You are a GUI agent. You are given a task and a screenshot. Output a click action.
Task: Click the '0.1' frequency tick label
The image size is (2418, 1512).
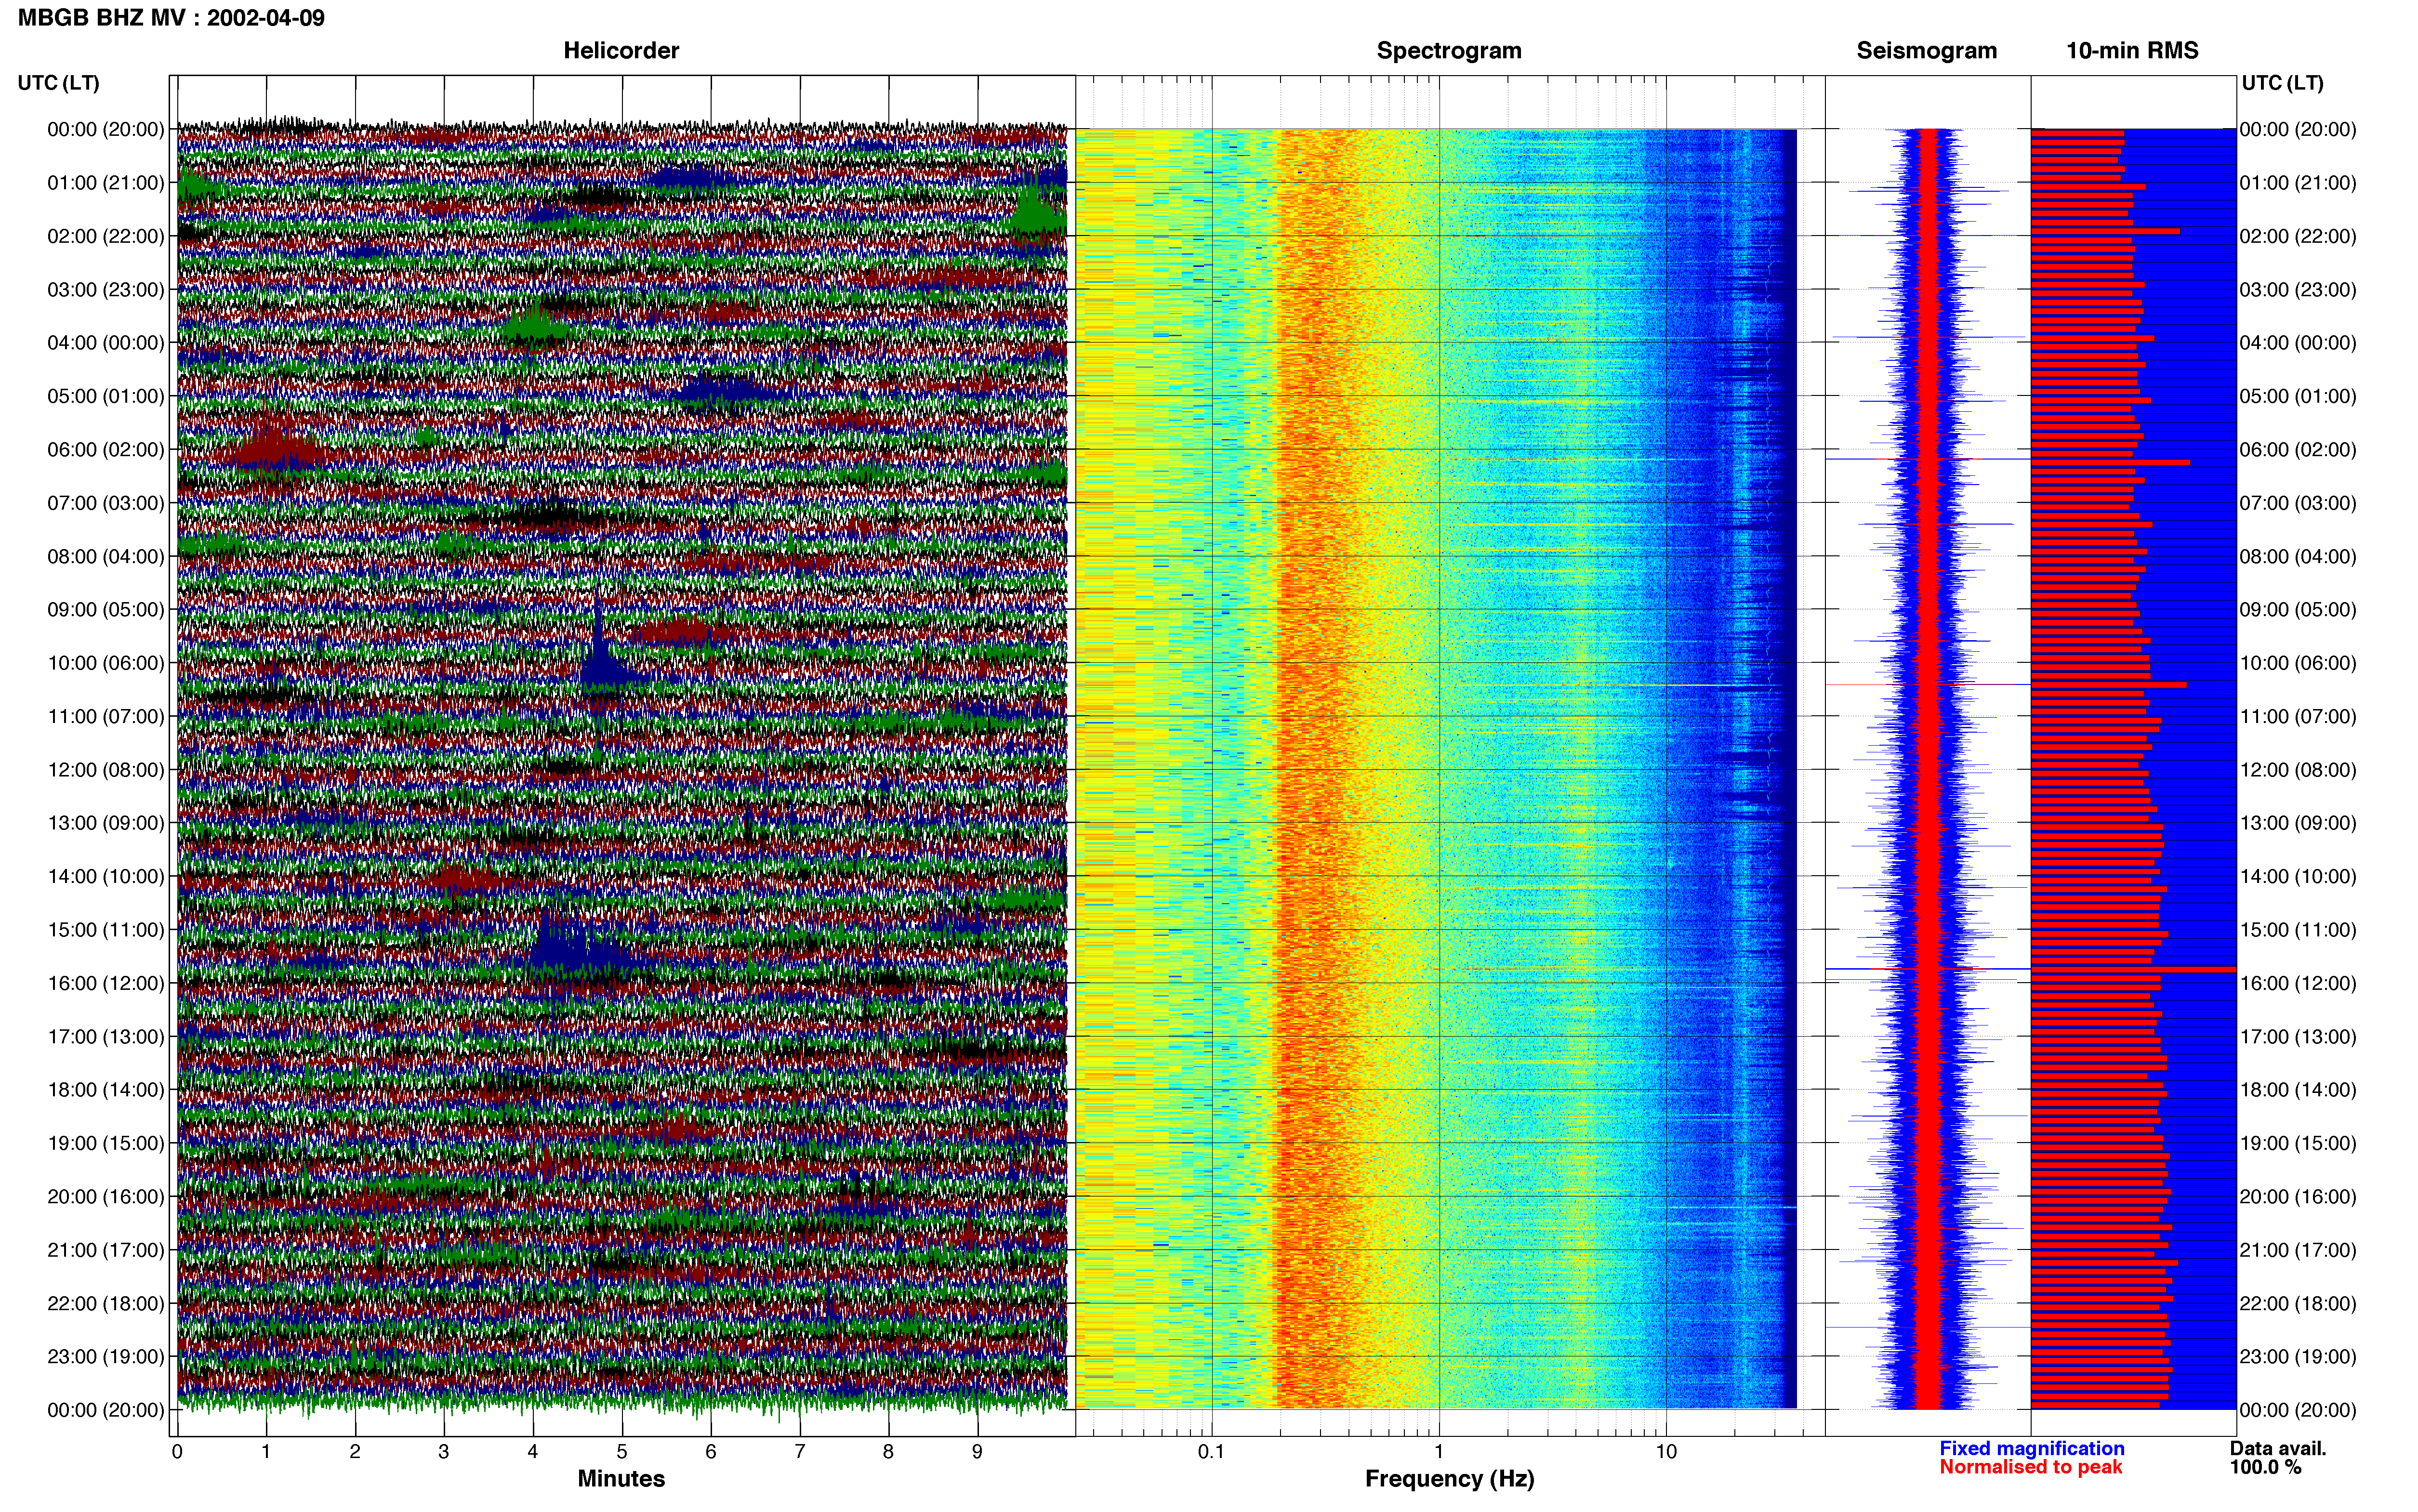[1211, 1452]
